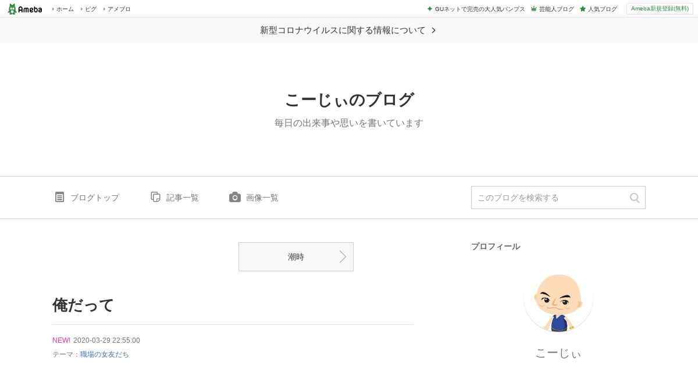The image size is (698, 366).
Task: Click the chevron after the corona notice
Action: 433,30
